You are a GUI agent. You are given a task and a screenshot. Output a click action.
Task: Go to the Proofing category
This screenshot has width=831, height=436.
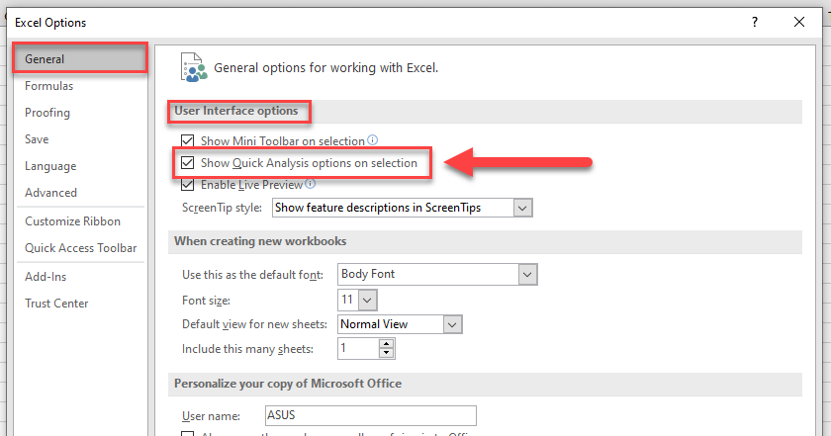[47, 113]
